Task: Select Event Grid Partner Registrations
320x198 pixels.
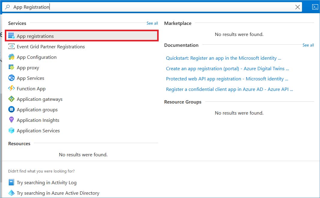Action: (x=51, y=47)
